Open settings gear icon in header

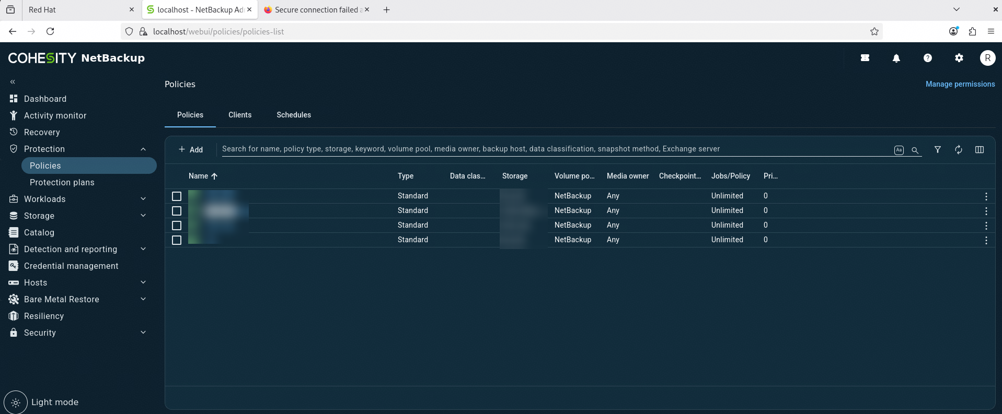point(959,58)
